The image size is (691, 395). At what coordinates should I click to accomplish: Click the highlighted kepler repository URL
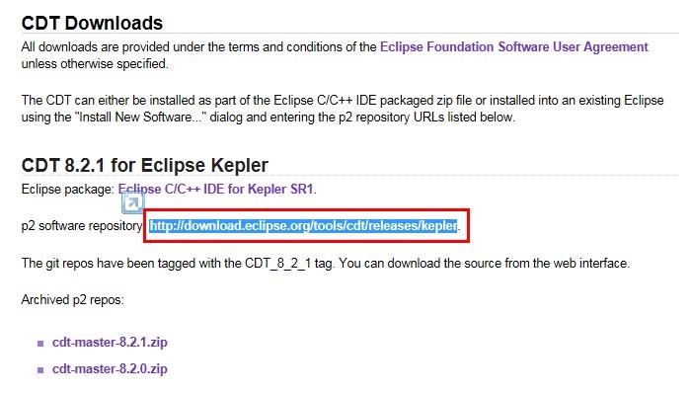(303, 226)
